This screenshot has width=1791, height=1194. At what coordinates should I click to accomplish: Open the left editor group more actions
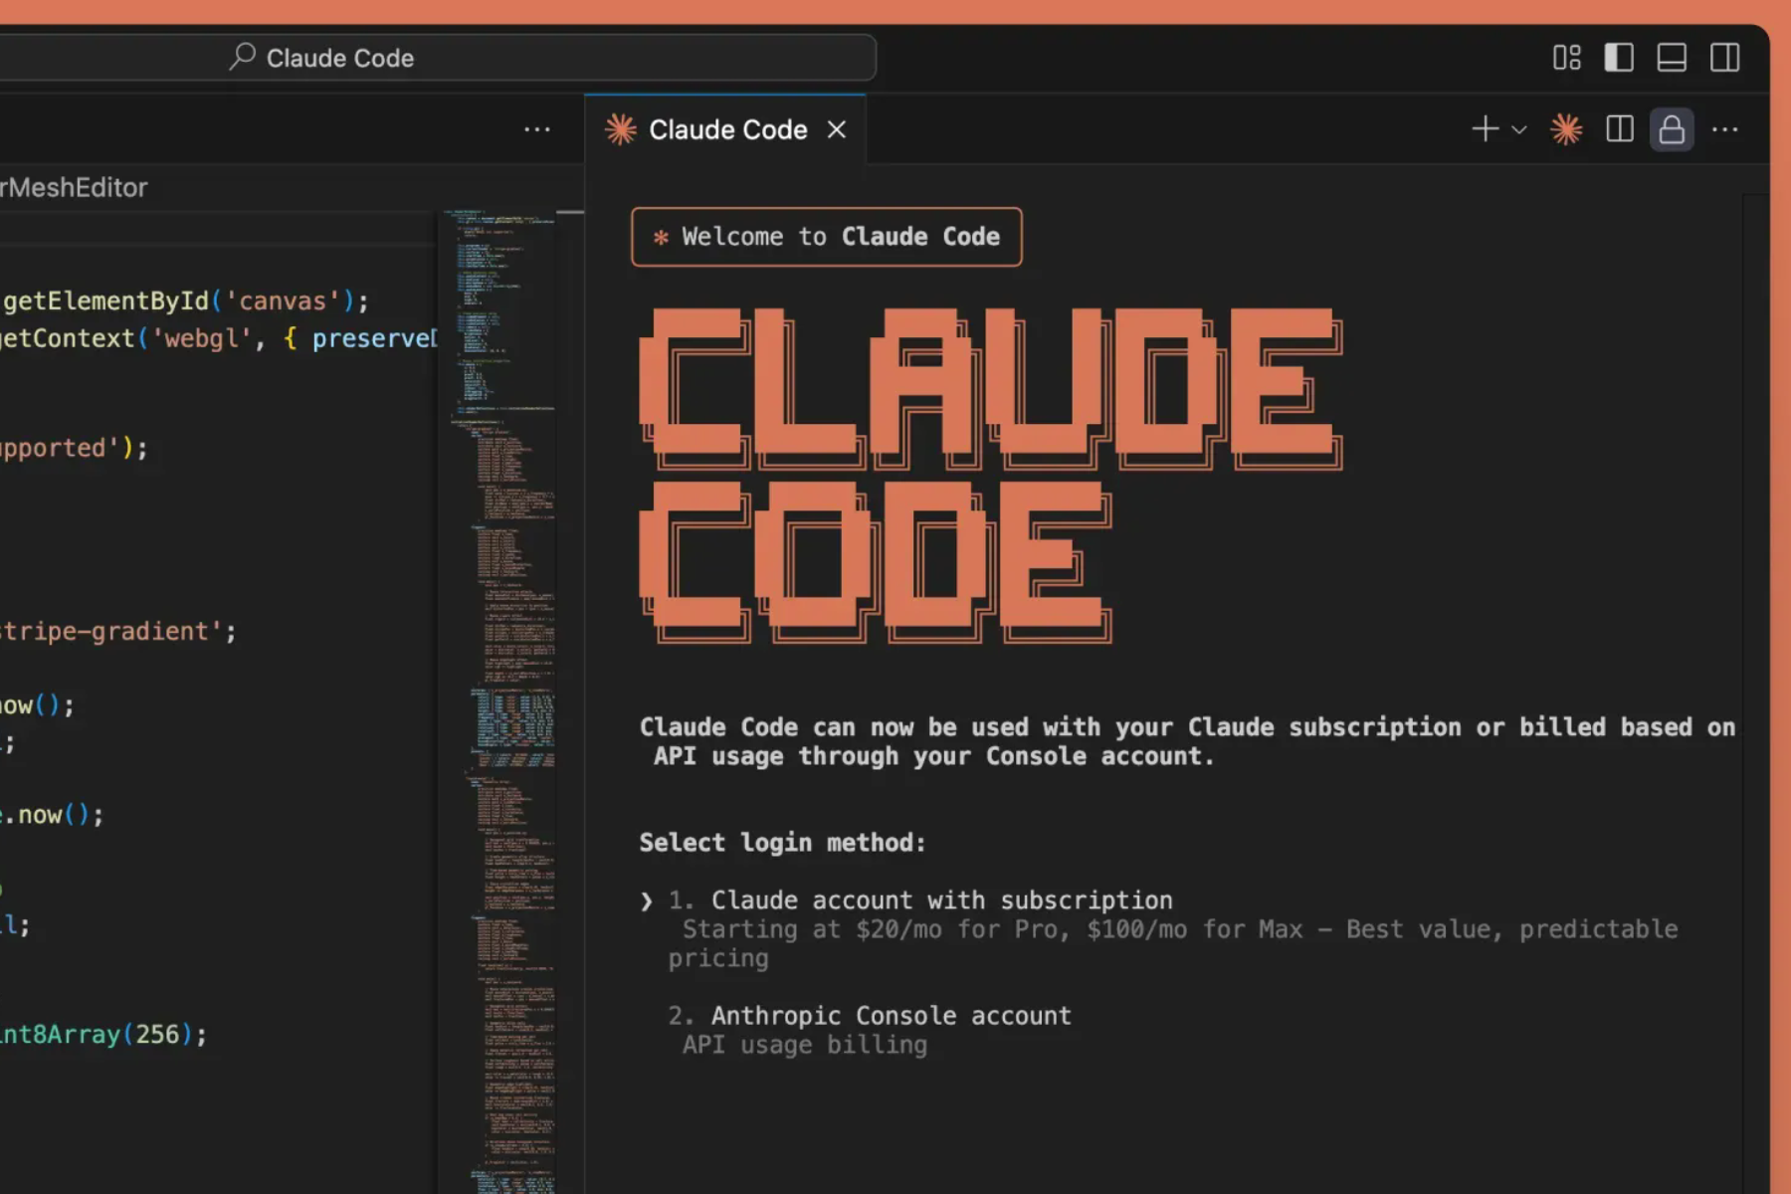point(537,129)
